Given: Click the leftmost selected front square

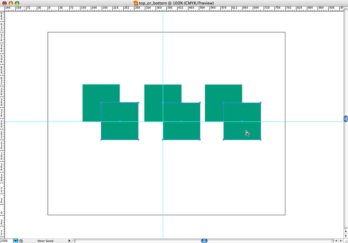Looking at the screenshot, I should click(x=119, y=129).
